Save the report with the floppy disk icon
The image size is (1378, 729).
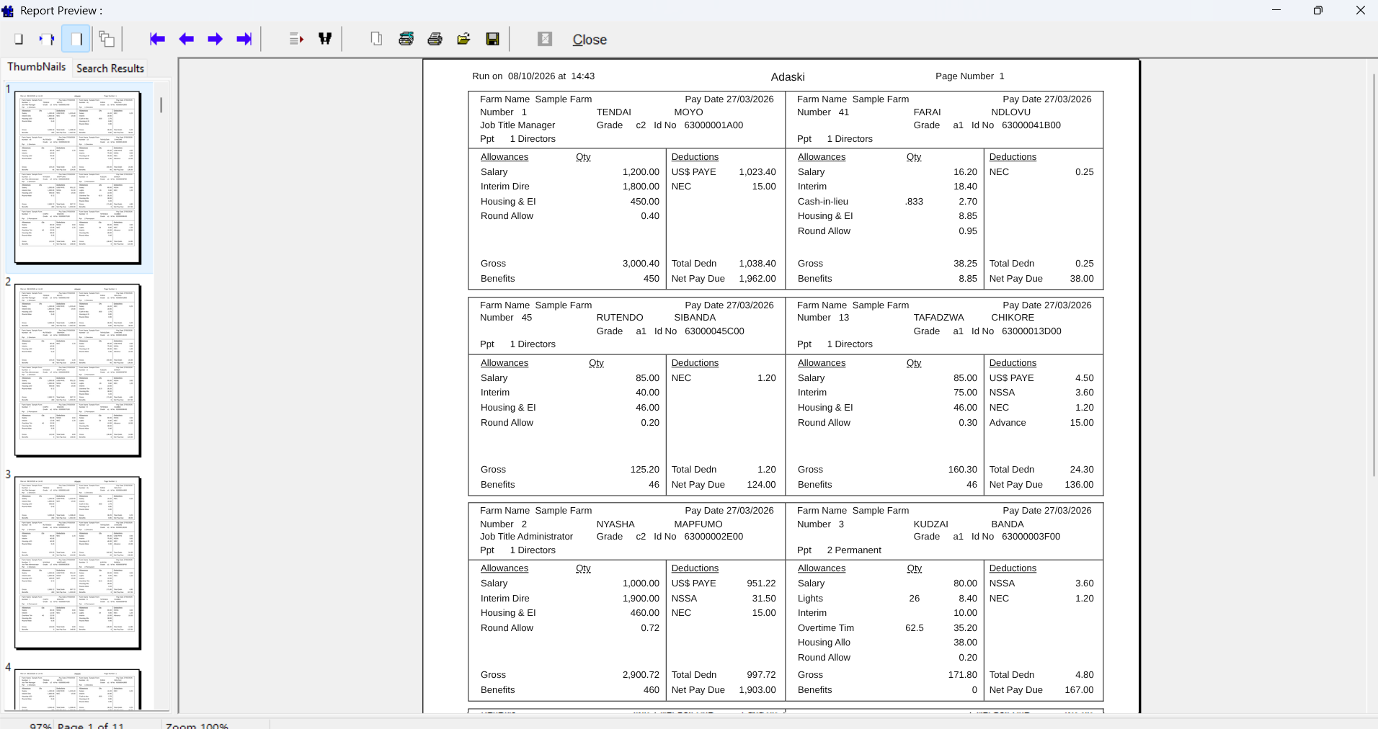492,39
